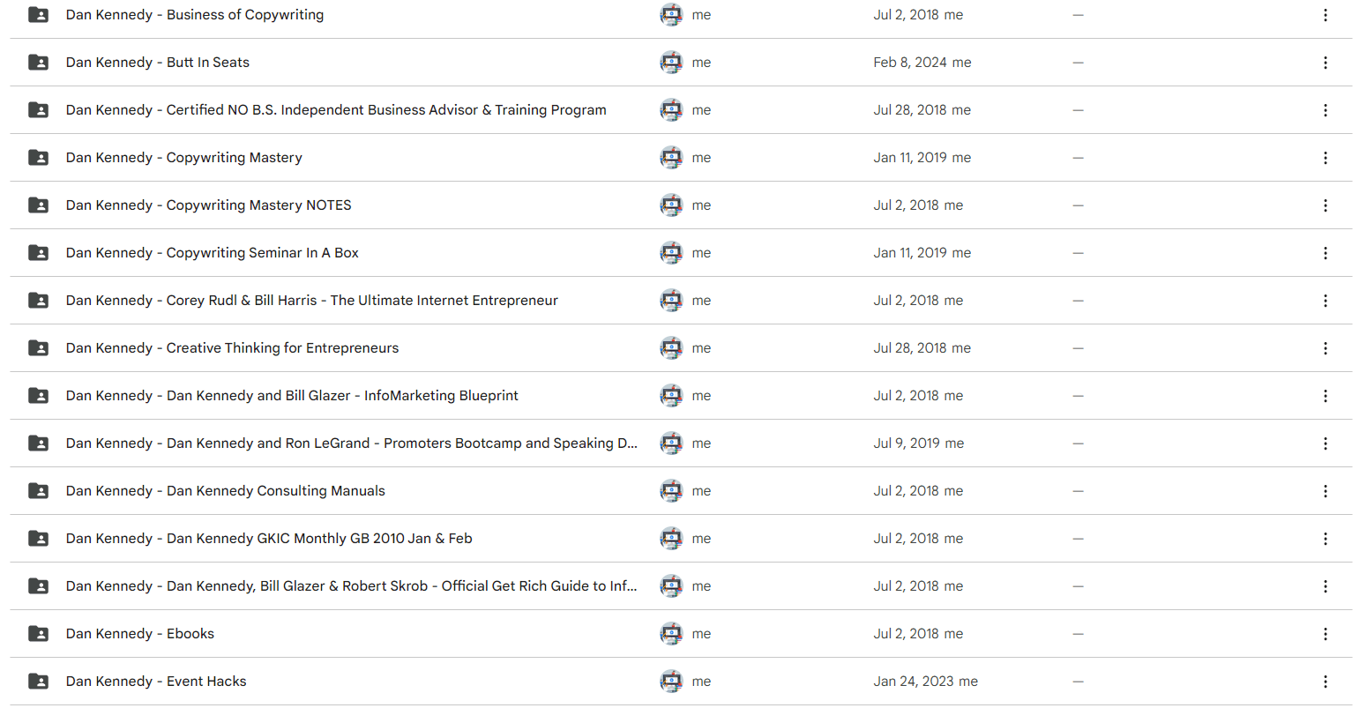The width and height of the screenshot is (1359, 708).
Task: Click owner avatar in InfoMarketing Blueprint row
Action: tap(671, 396)
